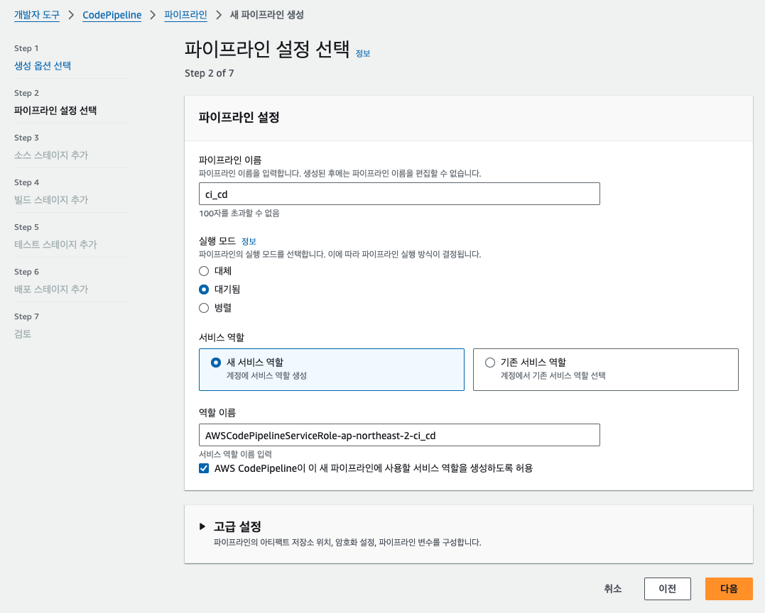Click the orange 다음 button
Viewport: 765px width, 613px height.
729,589
